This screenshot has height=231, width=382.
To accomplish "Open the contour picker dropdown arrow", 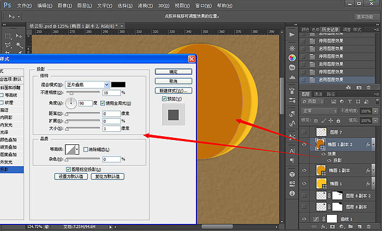I will (x=77, y=149).
